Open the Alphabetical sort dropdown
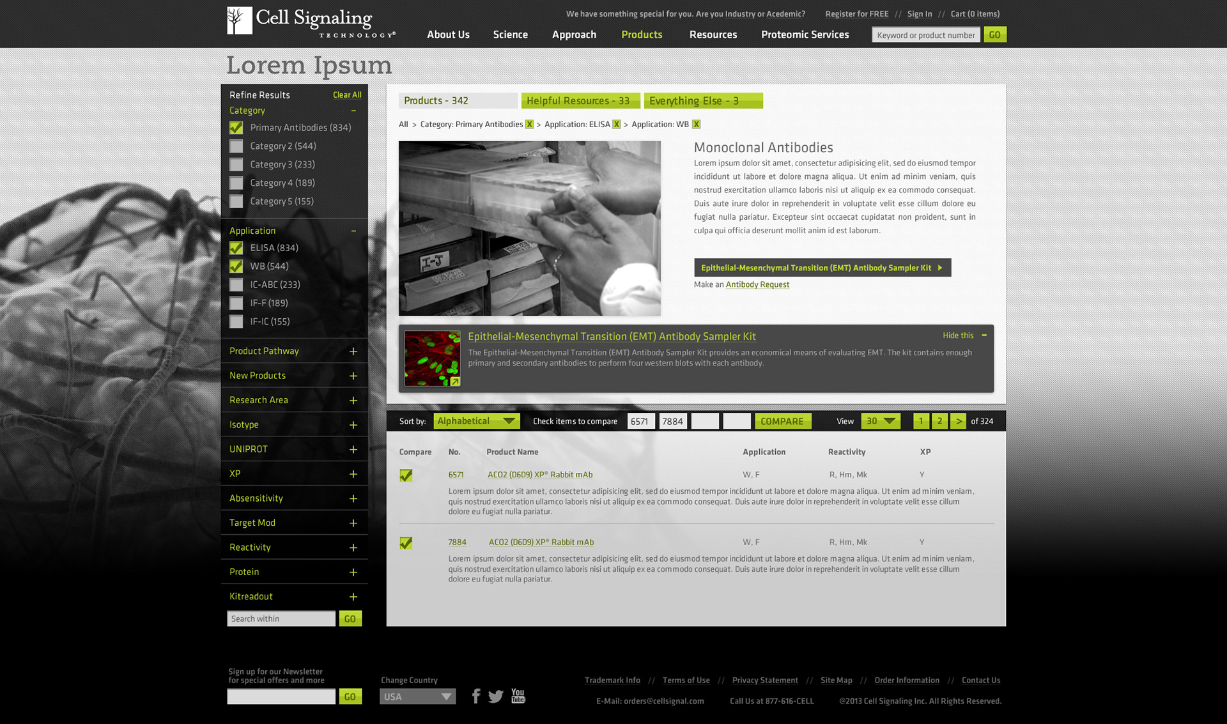1227x724 pixels. (x=476, y=421)
